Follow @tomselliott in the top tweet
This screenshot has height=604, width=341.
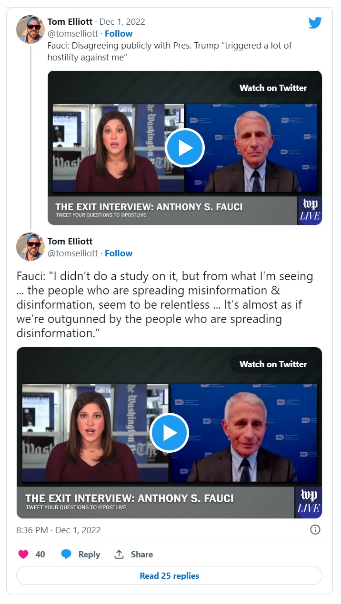pyautogui.click(x=119, y=33)
